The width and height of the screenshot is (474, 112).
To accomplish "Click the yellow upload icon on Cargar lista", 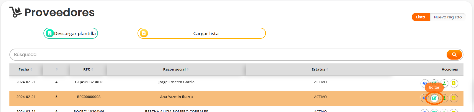I will click(x=144, y=33).
